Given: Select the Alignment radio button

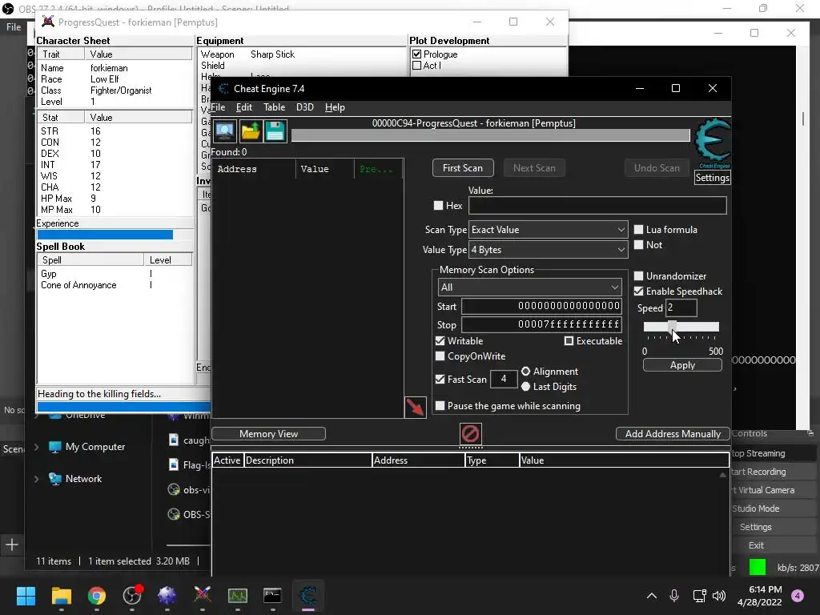Looking at the screenshot, I should (x=525, y=372).
